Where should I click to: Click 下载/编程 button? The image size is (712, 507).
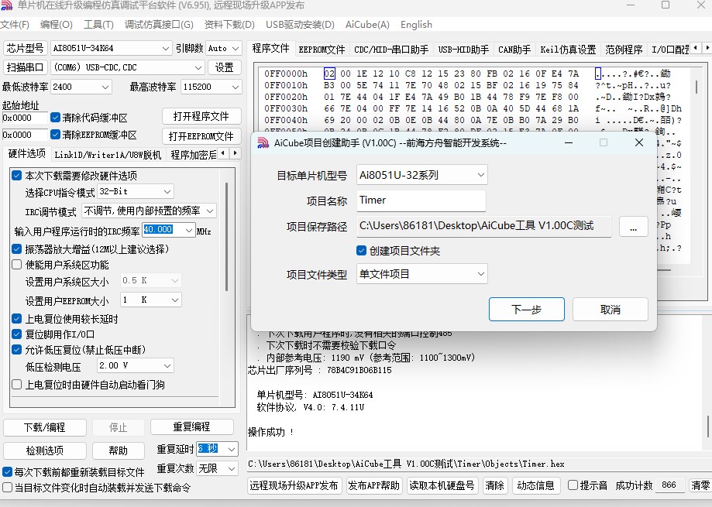pos(44,427)
